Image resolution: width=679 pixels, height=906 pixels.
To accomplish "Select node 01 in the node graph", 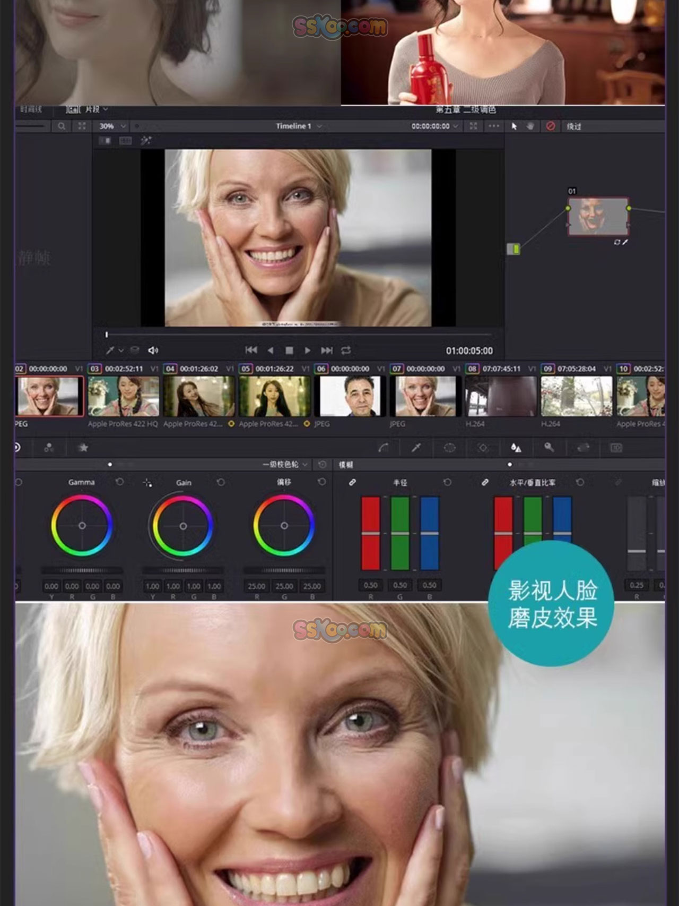I will 598,216.
